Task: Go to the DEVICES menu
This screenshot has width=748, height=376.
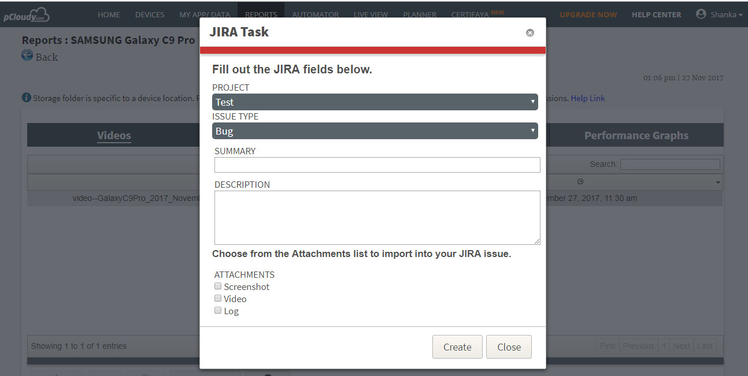Action: [x=150, y=14]
